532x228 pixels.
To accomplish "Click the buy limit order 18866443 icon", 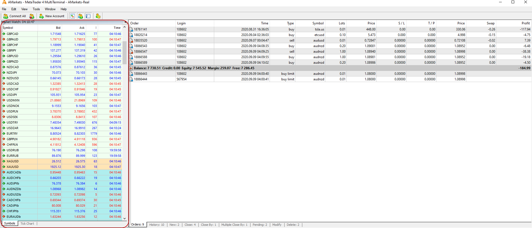I will 131,74.
